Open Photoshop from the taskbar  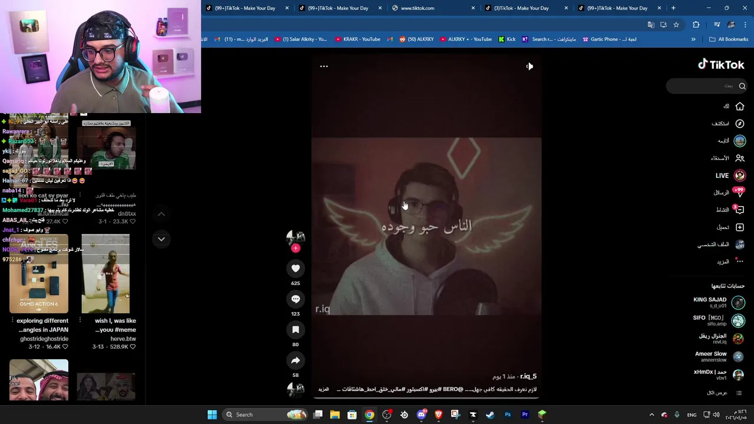(508, 415)
